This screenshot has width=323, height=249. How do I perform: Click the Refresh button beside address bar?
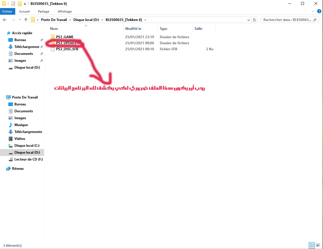tap(254, 20)
